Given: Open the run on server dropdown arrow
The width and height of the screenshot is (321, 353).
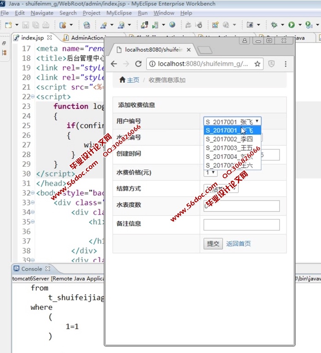Looking at the screenshot, I should click(164, 25).
